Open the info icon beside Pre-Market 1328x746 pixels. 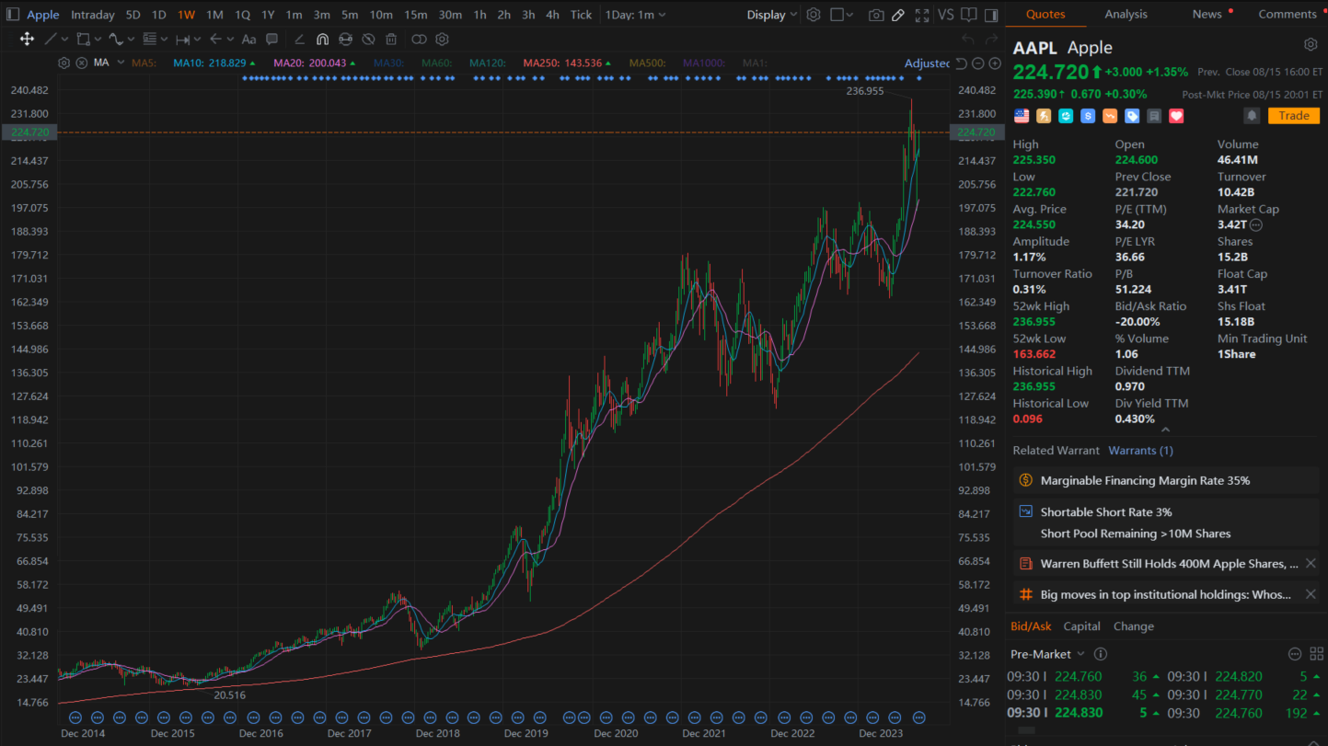tap(1100, 654)
